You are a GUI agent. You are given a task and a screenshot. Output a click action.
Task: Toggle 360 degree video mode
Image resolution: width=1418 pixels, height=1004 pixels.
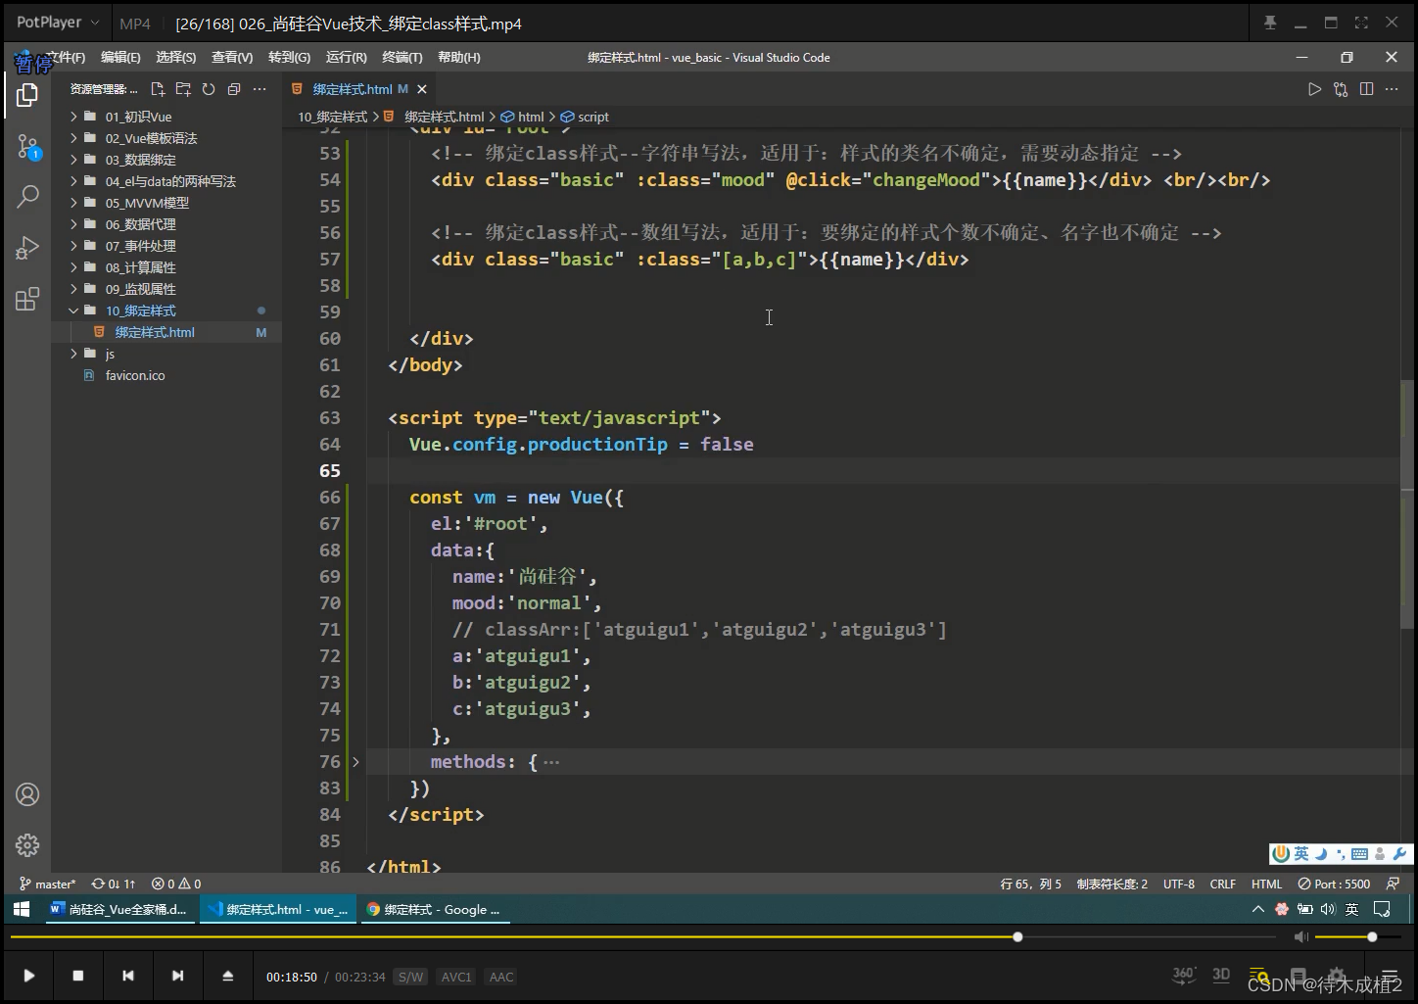1184,974
